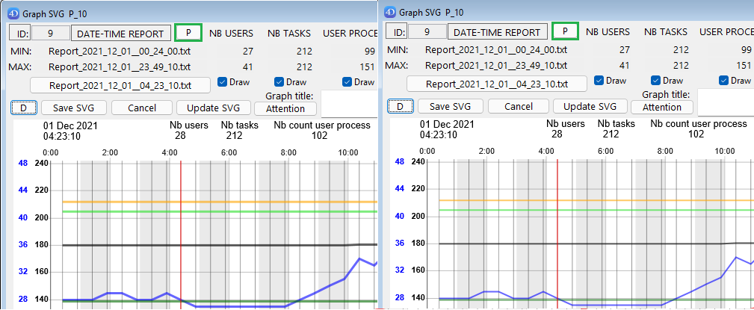This screenshot has width=754, height=310.
Task: Click the Attention button in right window
Action: 667,107
